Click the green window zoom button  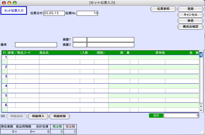click(x=15, y=3)
